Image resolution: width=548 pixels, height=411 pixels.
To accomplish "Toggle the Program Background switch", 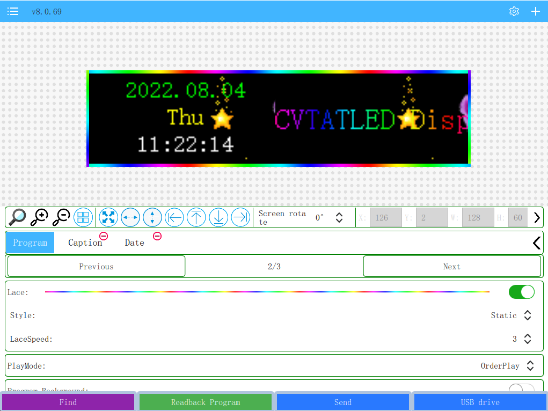I will point(522,387).
